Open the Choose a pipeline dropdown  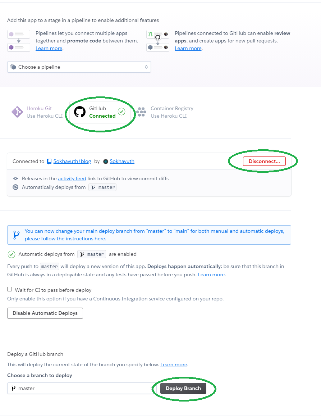(79, 67)
